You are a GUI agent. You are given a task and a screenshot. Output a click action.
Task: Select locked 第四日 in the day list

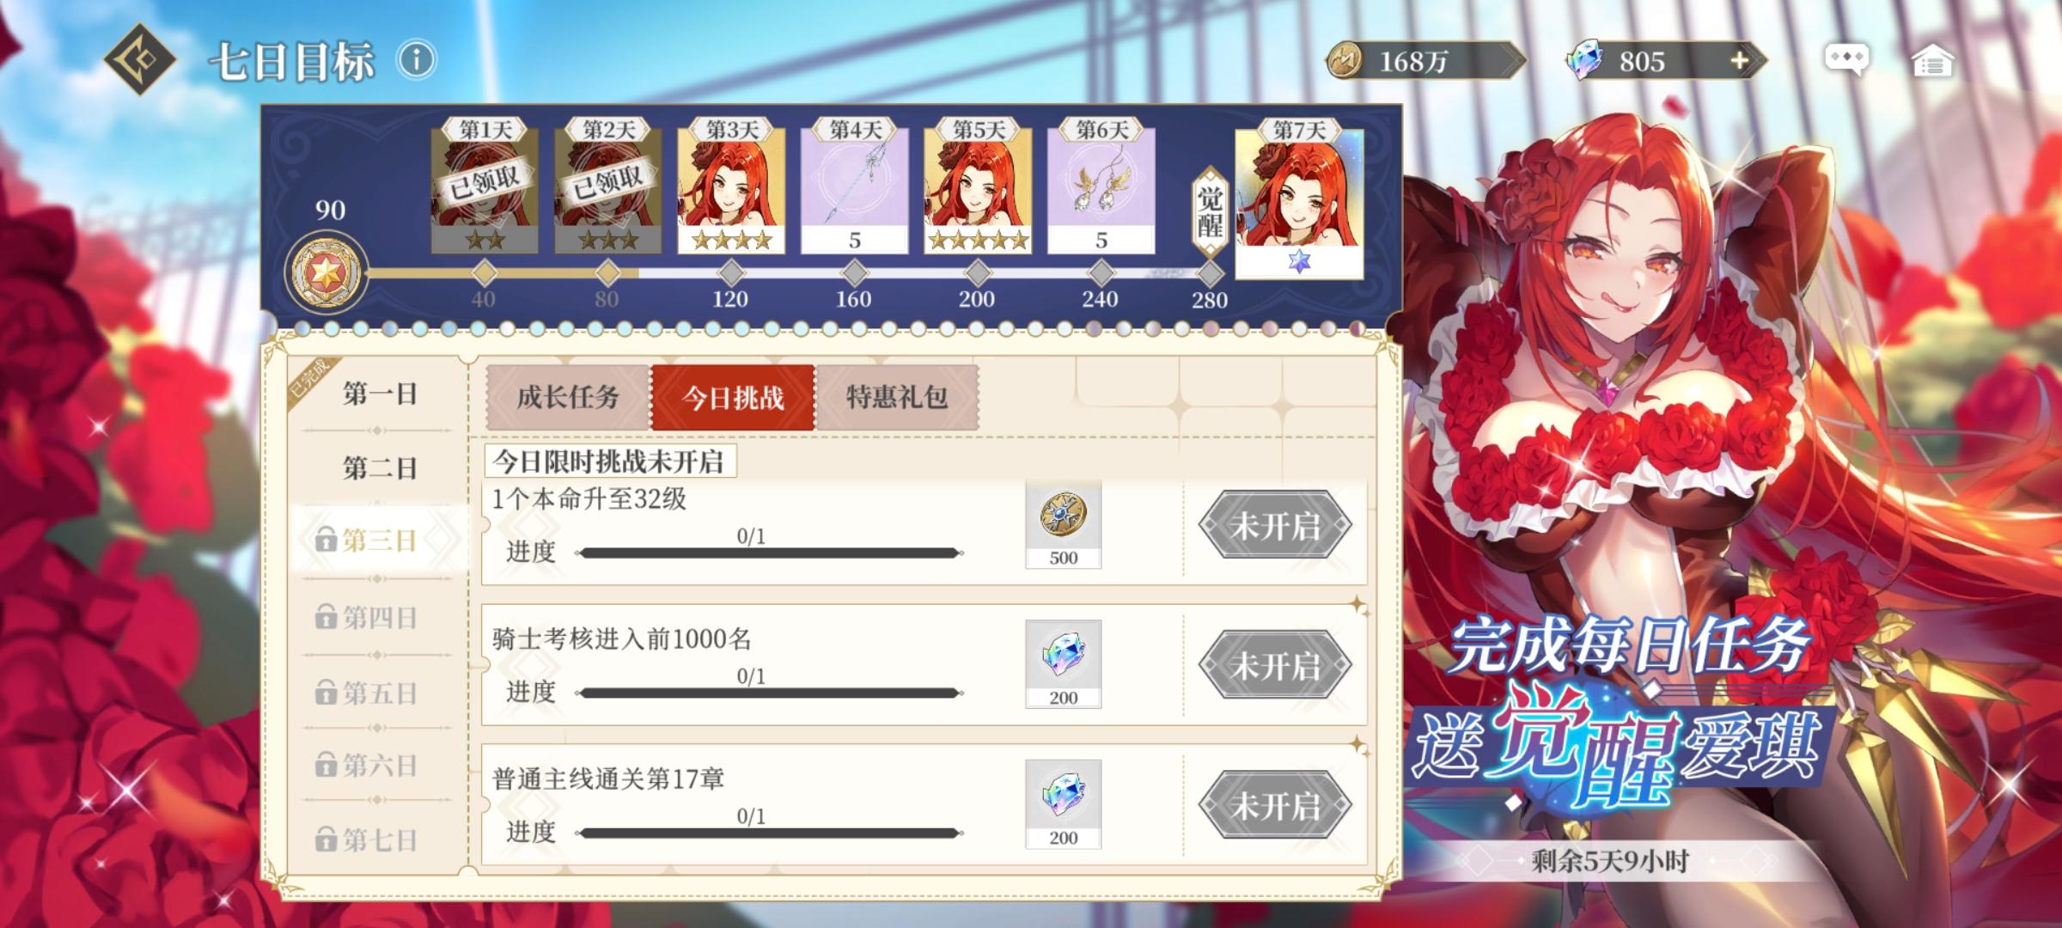[367, 616]
